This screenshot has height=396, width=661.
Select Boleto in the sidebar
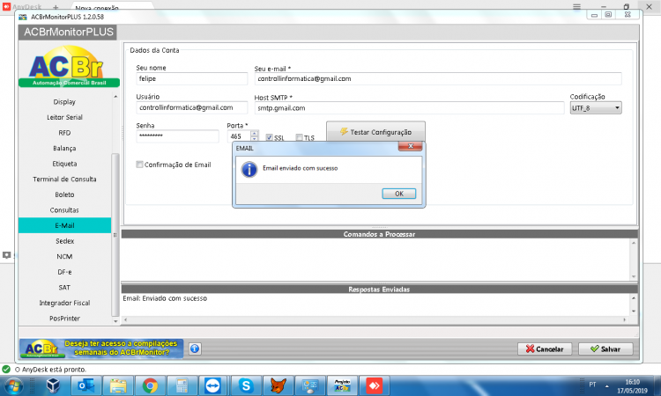click(64, 194)
